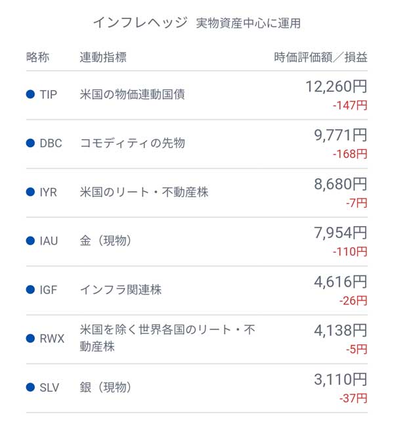This screenshot has width=394, height=447.
Task: Click the 4,138円 valuation for RWX
Action: tap(340, 331)
